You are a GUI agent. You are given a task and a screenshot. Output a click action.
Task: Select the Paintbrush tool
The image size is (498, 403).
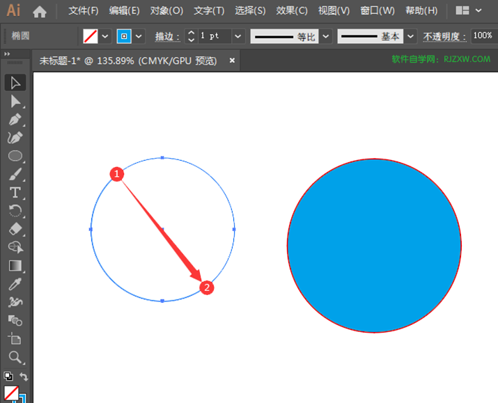[x=15, y=174]
